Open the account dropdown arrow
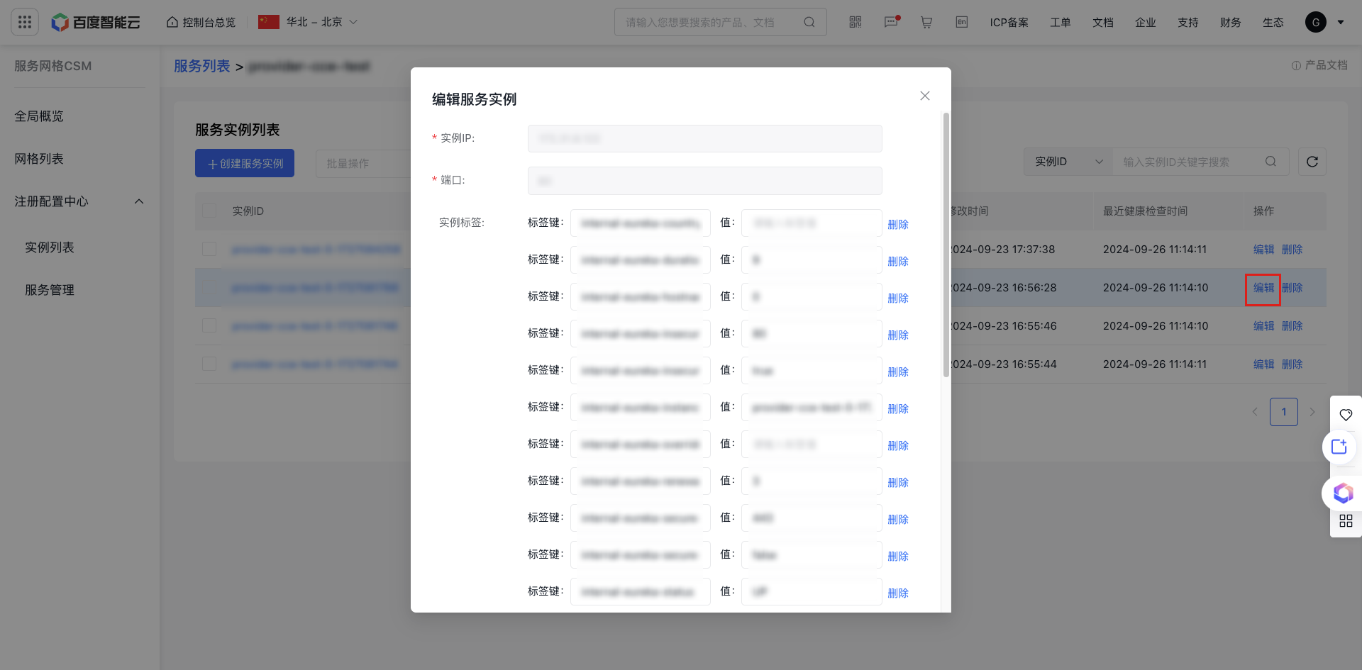The height and width of the screenshot is (670, 1362). click(1341, 22)
